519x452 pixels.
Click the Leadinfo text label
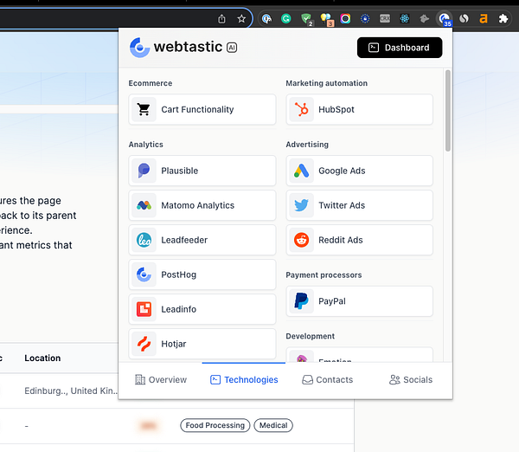pos(179,309)
